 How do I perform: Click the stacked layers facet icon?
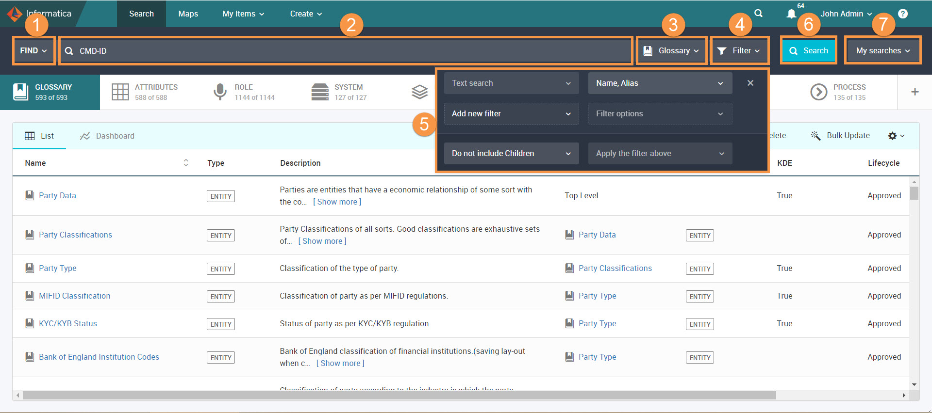click(x=420, y=92)
